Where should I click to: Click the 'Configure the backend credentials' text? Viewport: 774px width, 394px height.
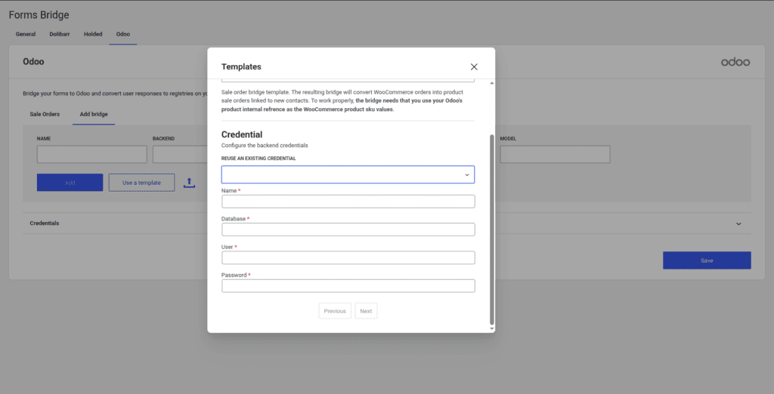click(265, 146)
